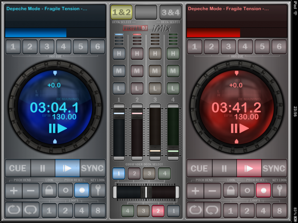Set an 8-beat loop on the right deck

(280, 210)
